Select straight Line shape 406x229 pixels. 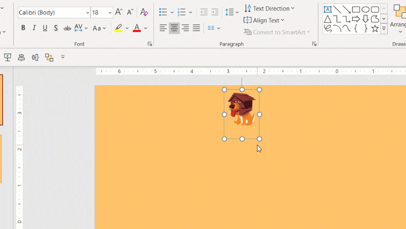click(337, 9)
